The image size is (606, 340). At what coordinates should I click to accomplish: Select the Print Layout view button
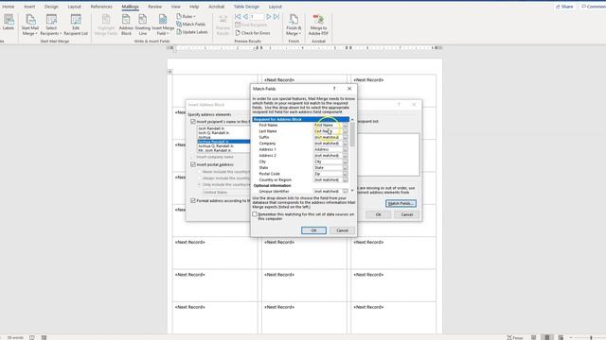point(547,337)
